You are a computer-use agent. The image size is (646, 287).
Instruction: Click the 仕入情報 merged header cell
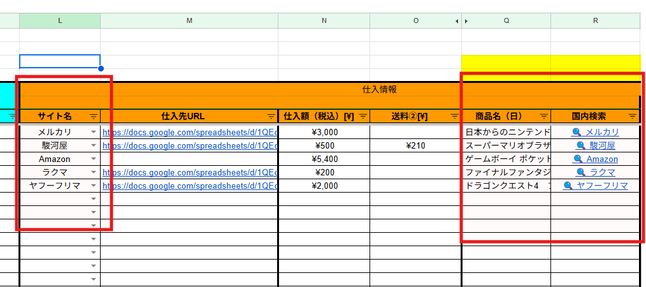pyautogui.click(x=329, y=89)
